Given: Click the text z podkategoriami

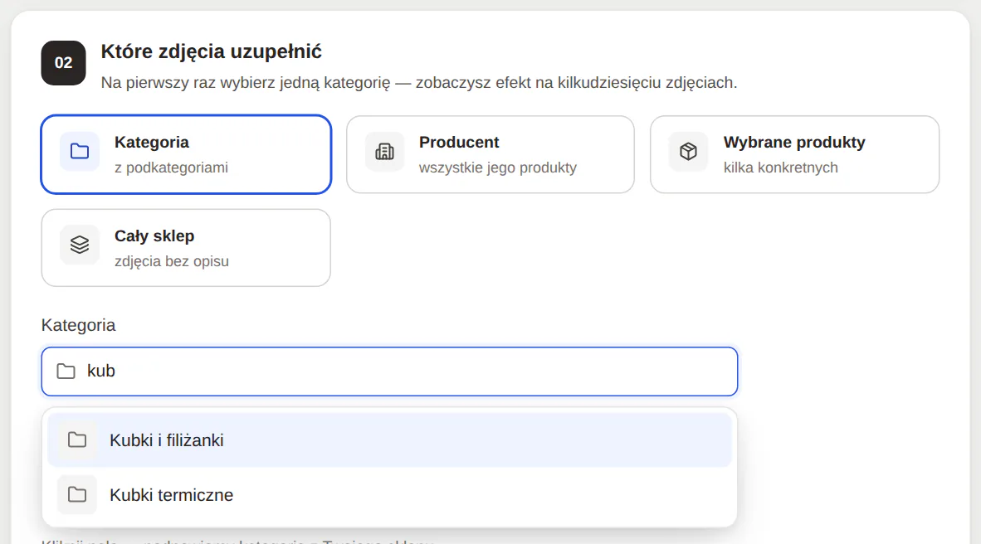Looking at the screenshot, I should (171, 168).
